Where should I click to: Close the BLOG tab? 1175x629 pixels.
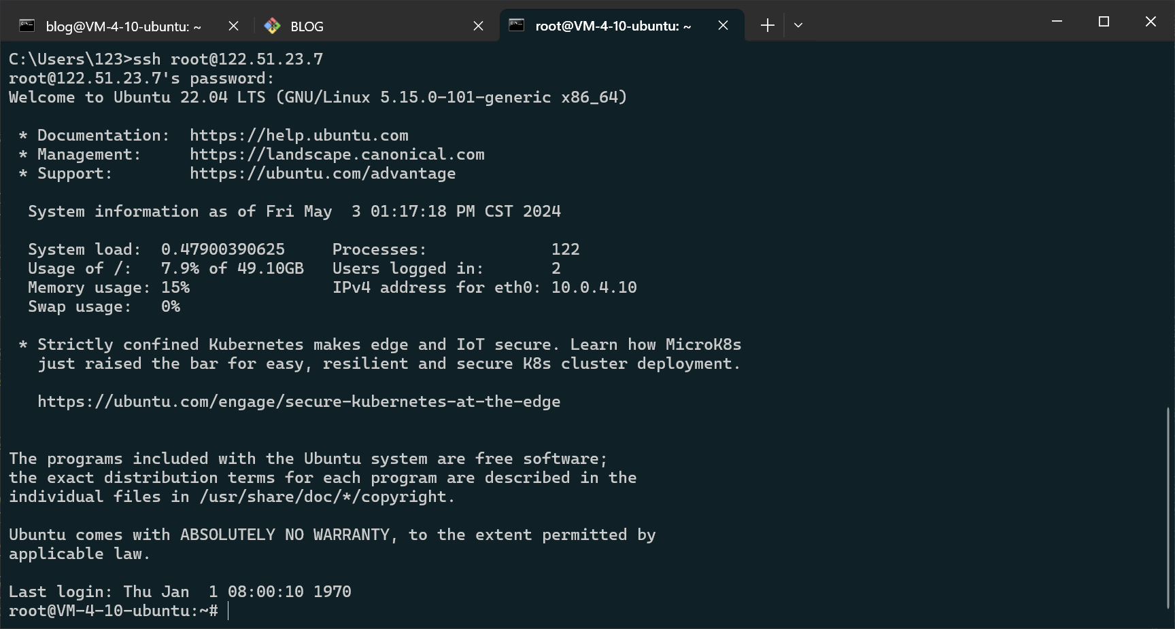tap(478, 26)
